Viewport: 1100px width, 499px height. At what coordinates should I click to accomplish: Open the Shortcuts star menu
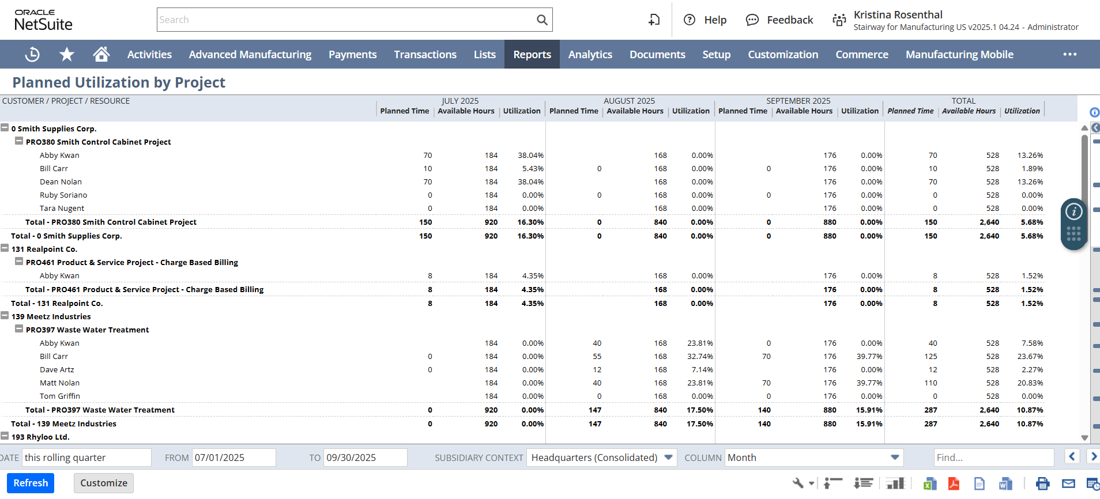pos(67,55)
